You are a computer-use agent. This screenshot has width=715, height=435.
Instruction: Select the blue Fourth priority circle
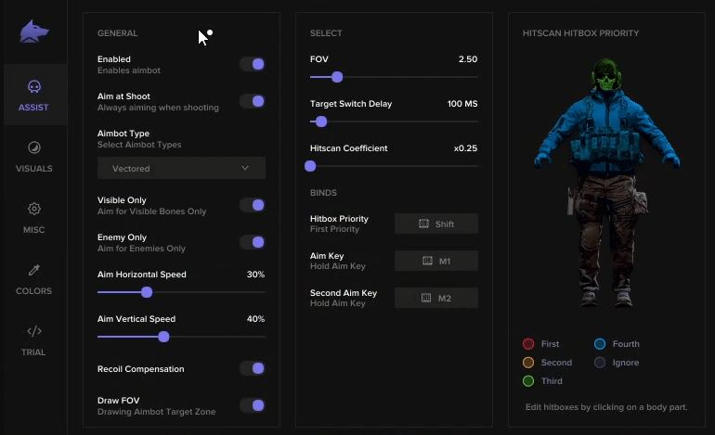coord(600,344)
